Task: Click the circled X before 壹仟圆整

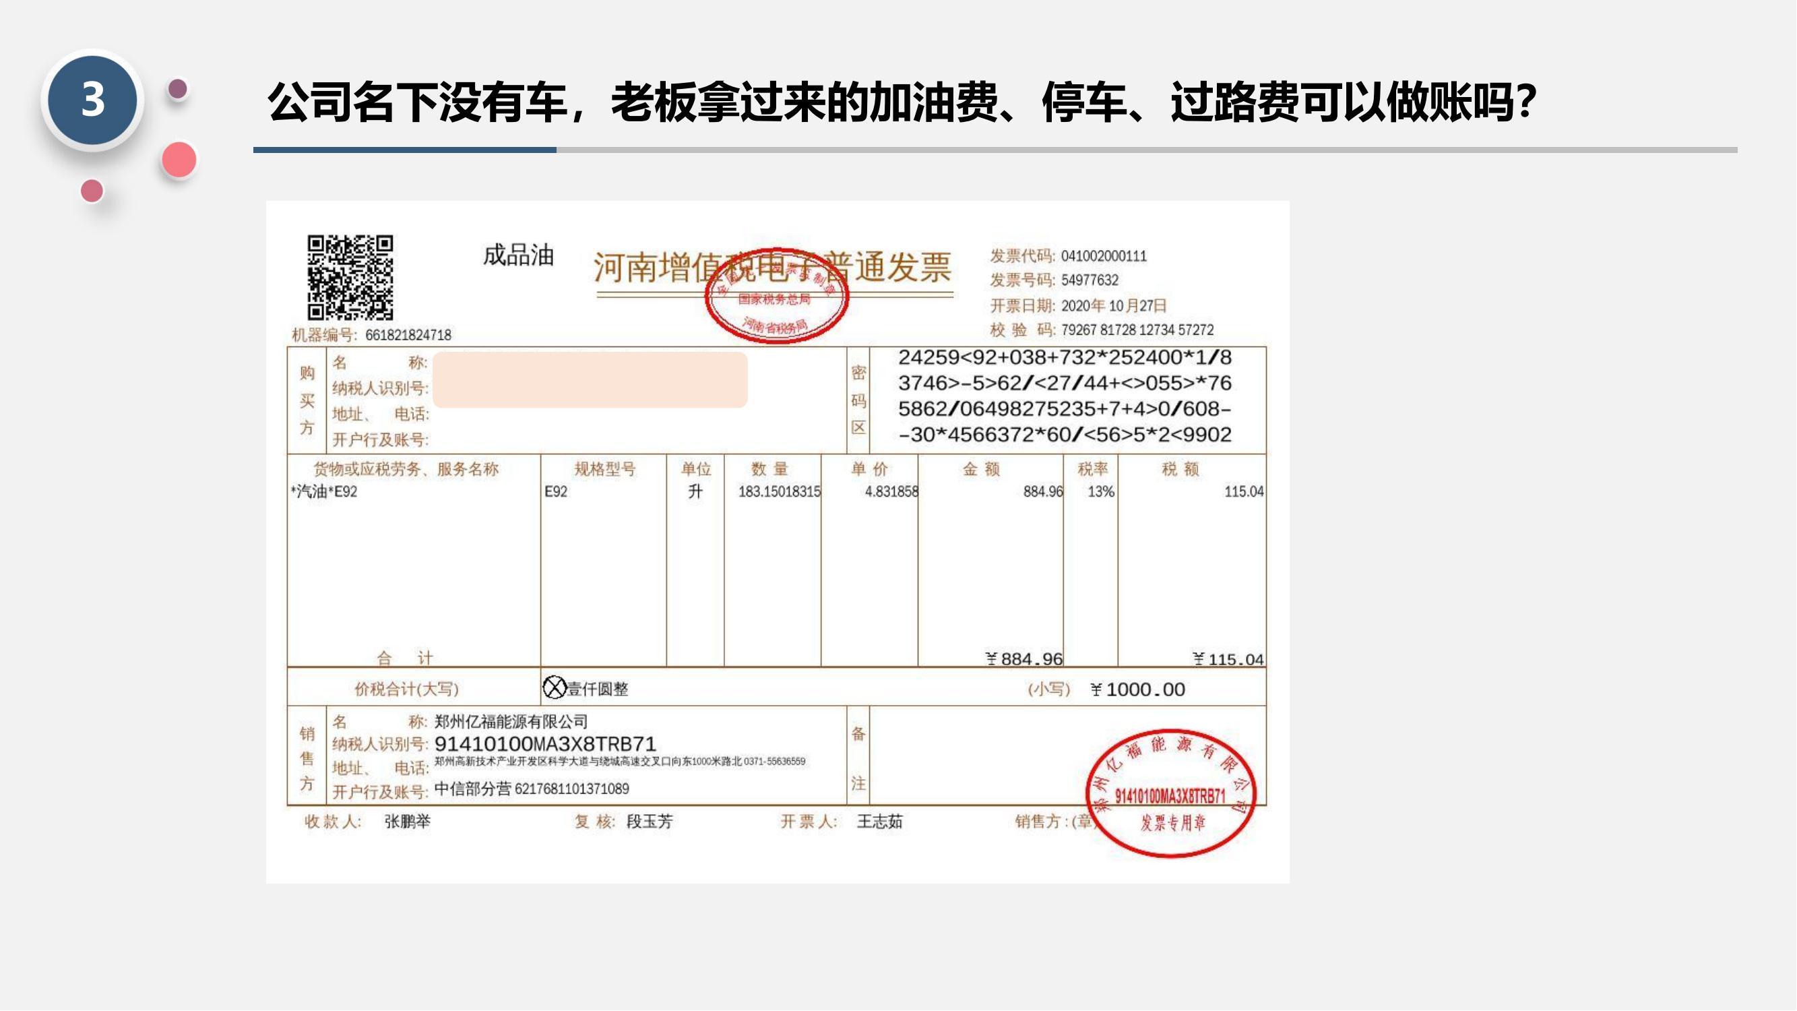Action: (554, 688)
